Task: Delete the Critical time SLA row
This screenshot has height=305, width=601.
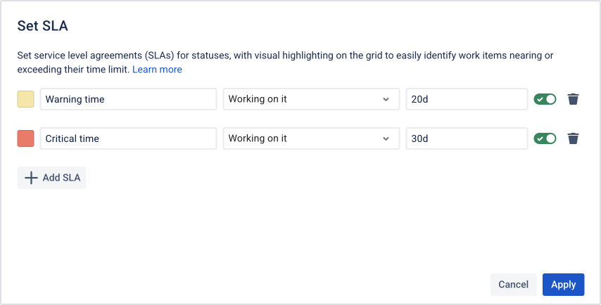Action: [573, 138]
